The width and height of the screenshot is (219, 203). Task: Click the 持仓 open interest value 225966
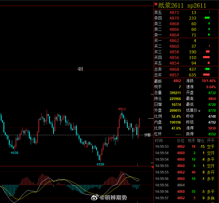coord(175,99)
